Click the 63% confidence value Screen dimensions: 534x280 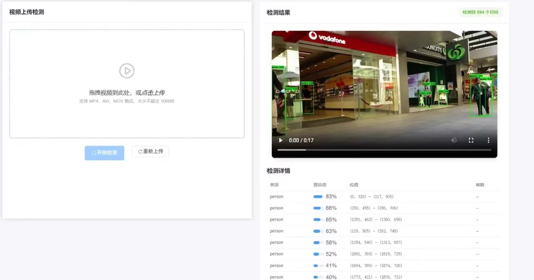coord(331,231)
